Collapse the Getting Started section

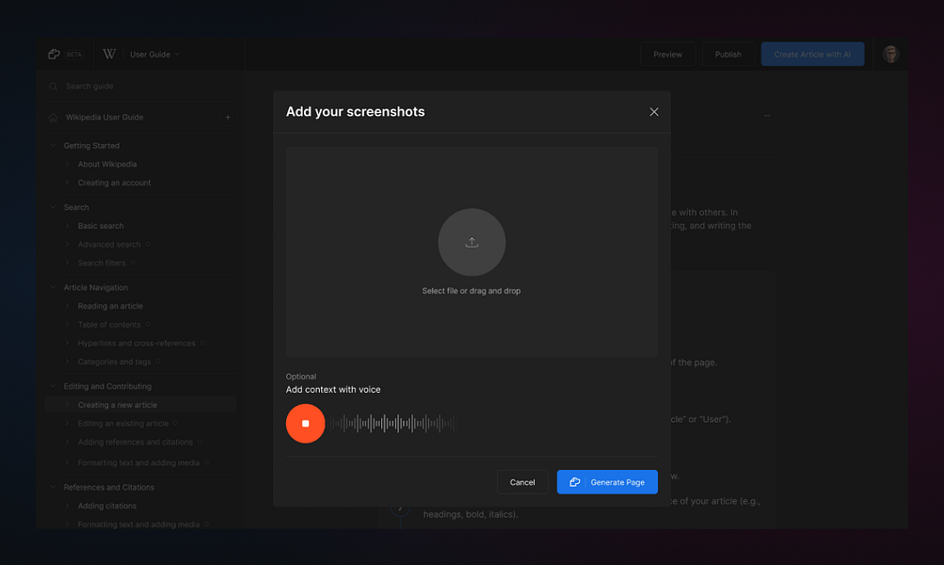pos(53,146)
